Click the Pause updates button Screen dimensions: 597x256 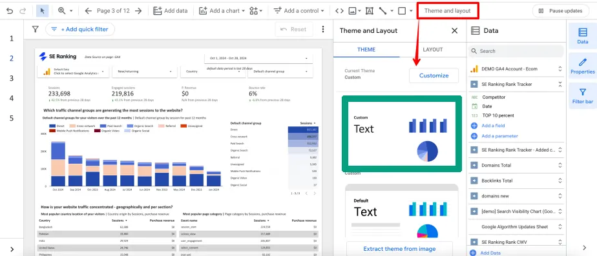point(560,10)
